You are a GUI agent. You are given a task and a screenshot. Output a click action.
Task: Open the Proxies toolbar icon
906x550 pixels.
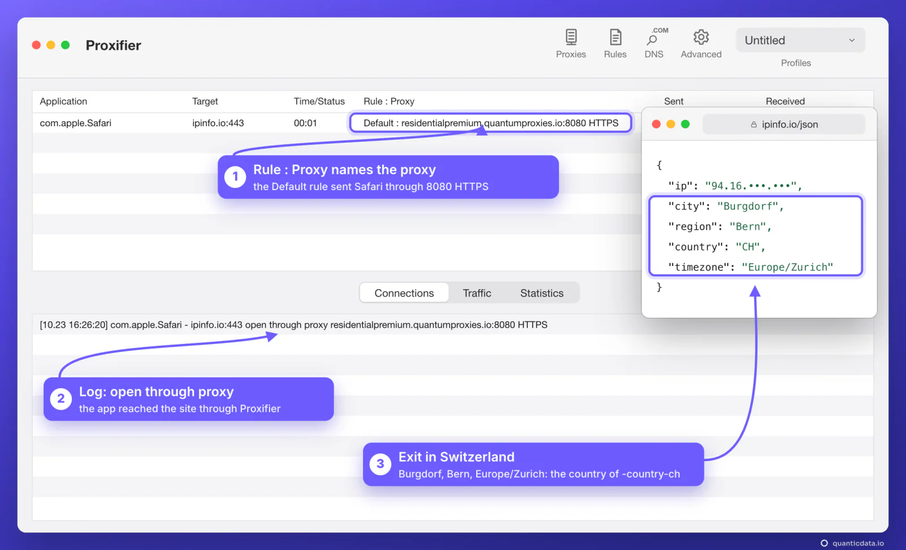coord(571,44)
